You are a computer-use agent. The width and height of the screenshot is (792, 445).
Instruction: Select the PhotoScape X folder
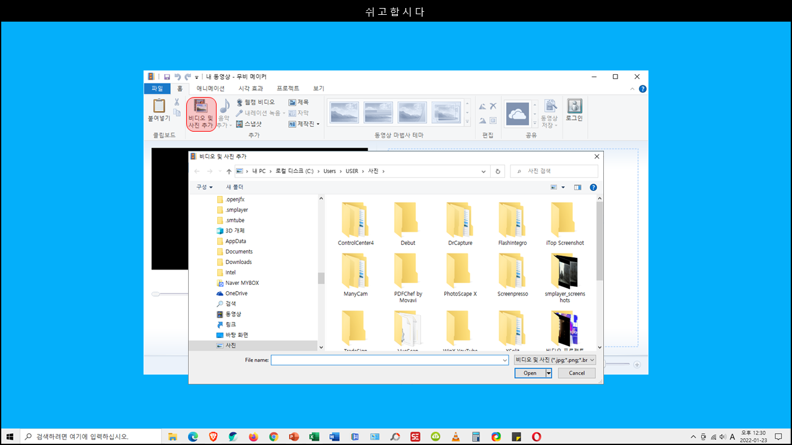click(x=460, y=276)
